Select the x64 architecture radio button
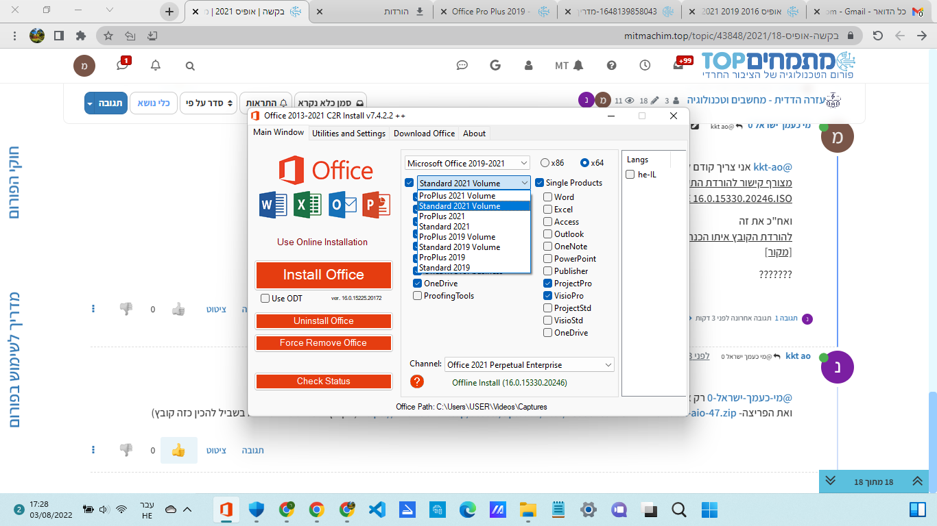937x526 pixels. (584, 163)
